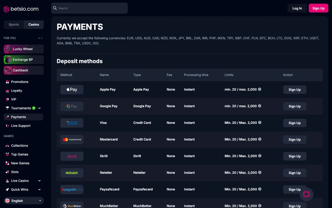
Task: Click the Top Games medal icon
Action: coord(7,154)
